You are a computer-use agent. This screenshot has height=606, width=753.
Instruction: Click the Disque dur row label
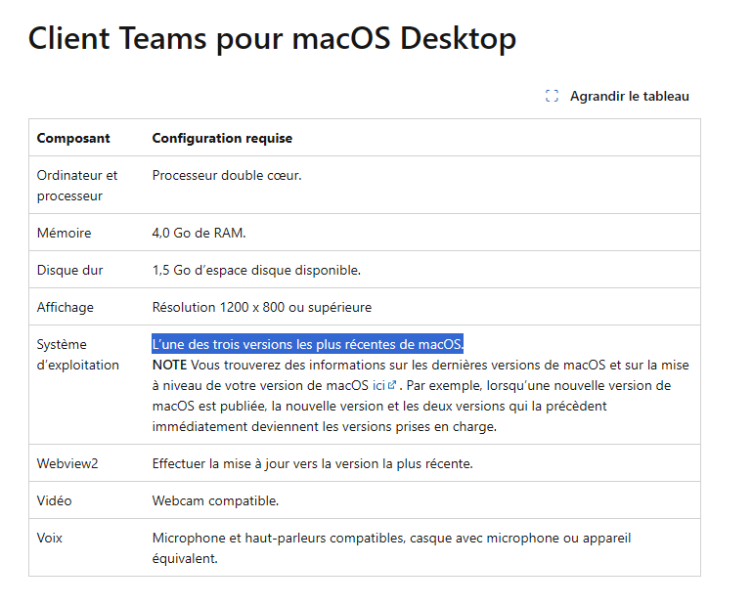(x=70, y=270)
